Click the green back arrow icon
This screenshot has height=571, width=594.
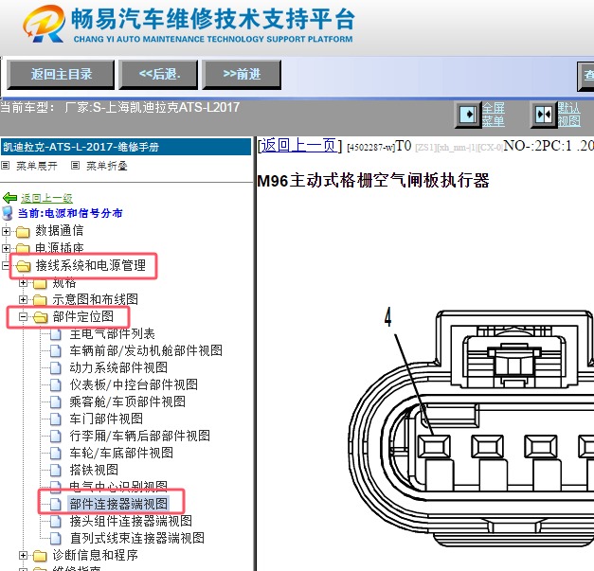9,198
